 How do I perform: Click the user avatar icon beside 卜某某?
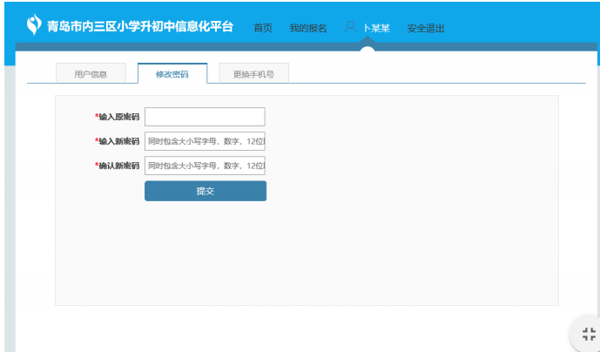coord(350,27)
